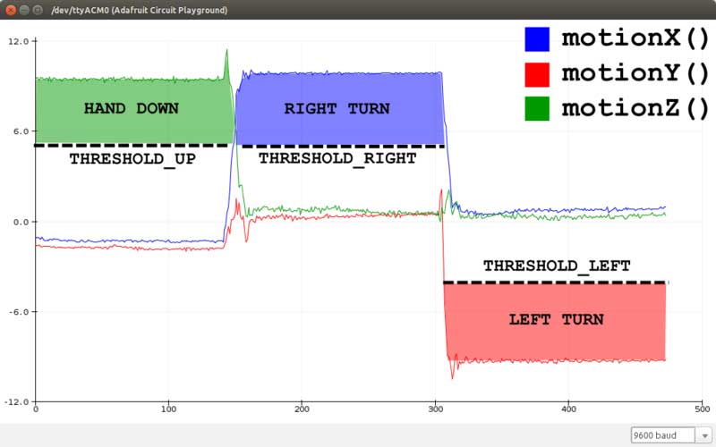Close the serial plotter window

tap(10, 10)
